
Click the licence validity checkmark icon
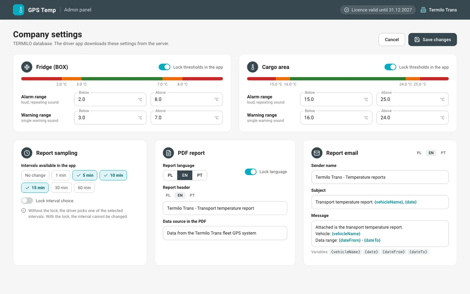(346, 10)
